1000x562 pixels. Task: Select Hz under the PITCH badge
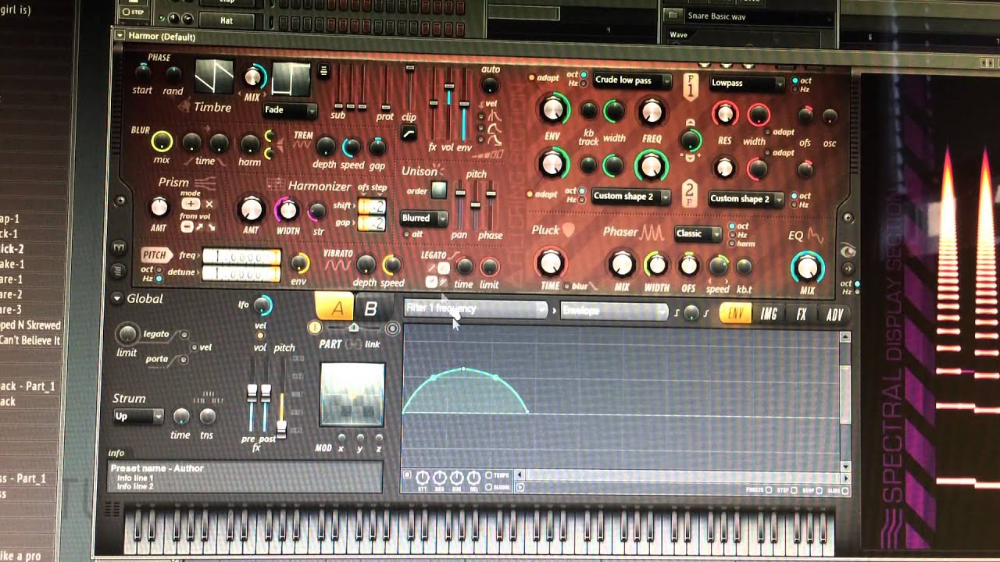[159, 278]
